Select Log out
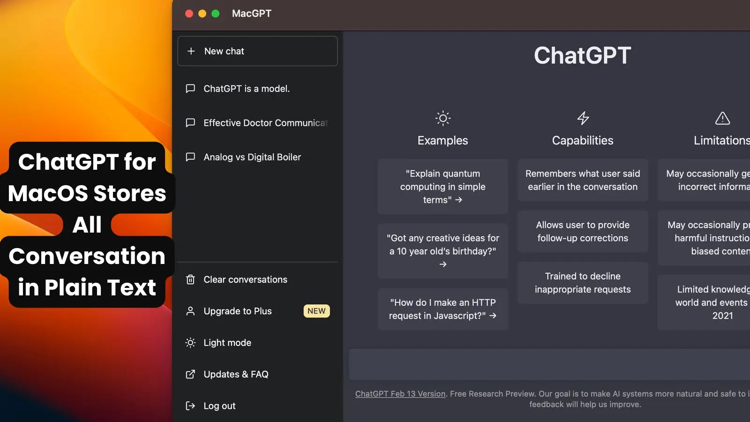This screenshot has width=750, height=422. (x=257, y=406)
